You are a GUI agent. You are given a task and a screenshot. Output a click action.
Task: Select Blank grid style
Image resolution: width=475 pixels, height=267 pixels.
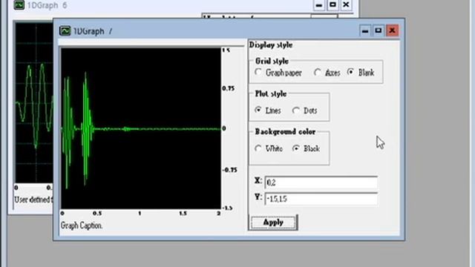pos(350,73)
